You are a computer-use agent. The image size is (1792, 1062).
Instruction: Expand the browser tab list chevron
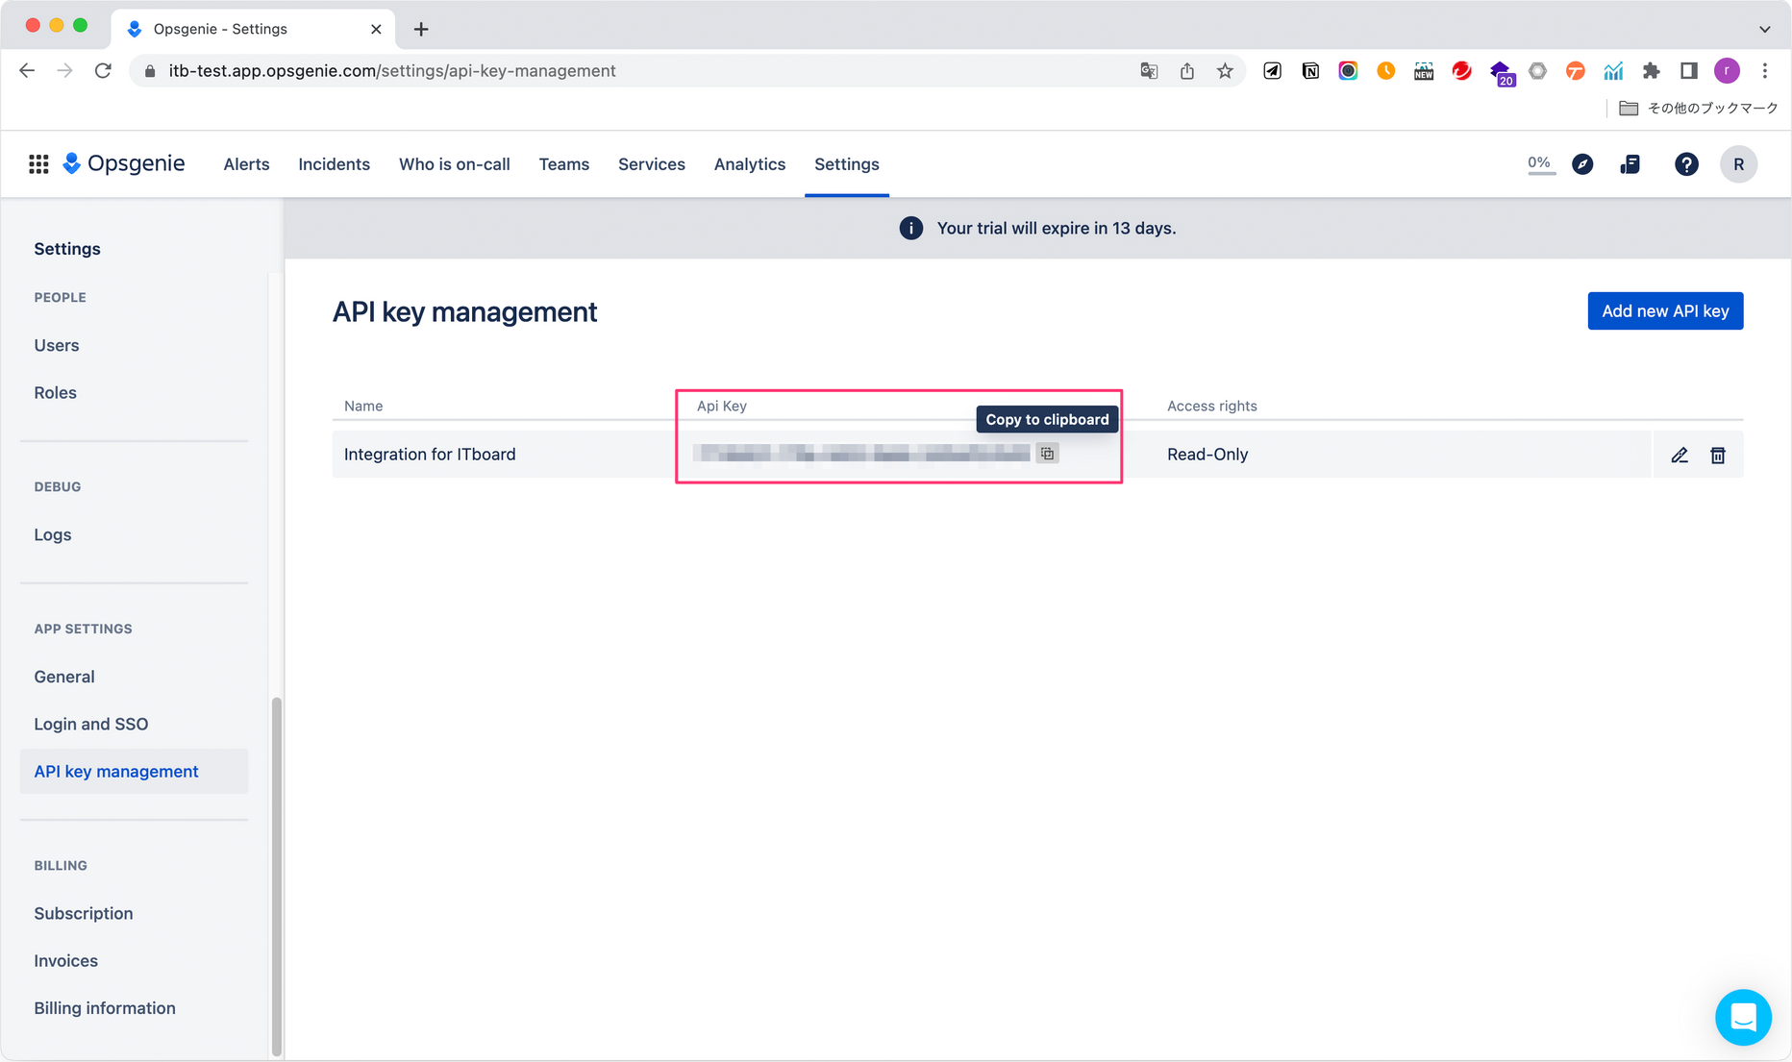tap(1764, 29)
